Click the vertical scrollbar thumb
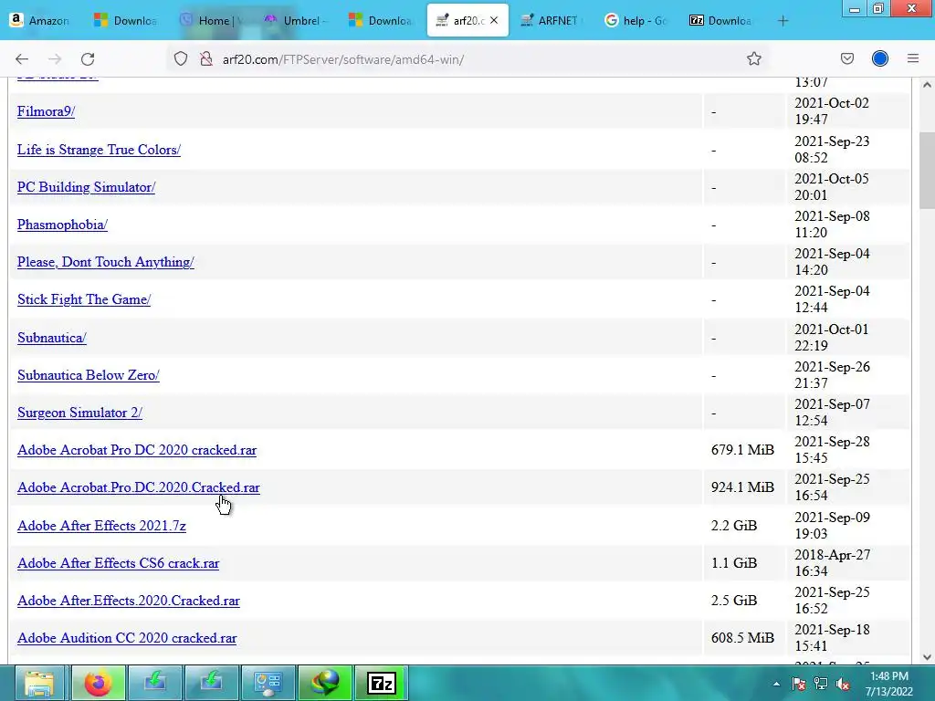The width and height of the screenshot is (935, 701). 927,170
